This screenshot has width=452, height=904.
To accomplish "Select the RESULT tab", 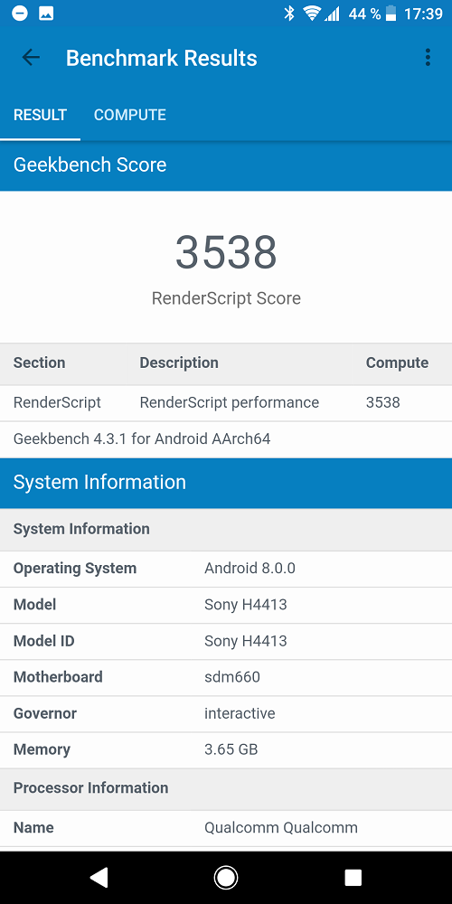I will [41, 115].
